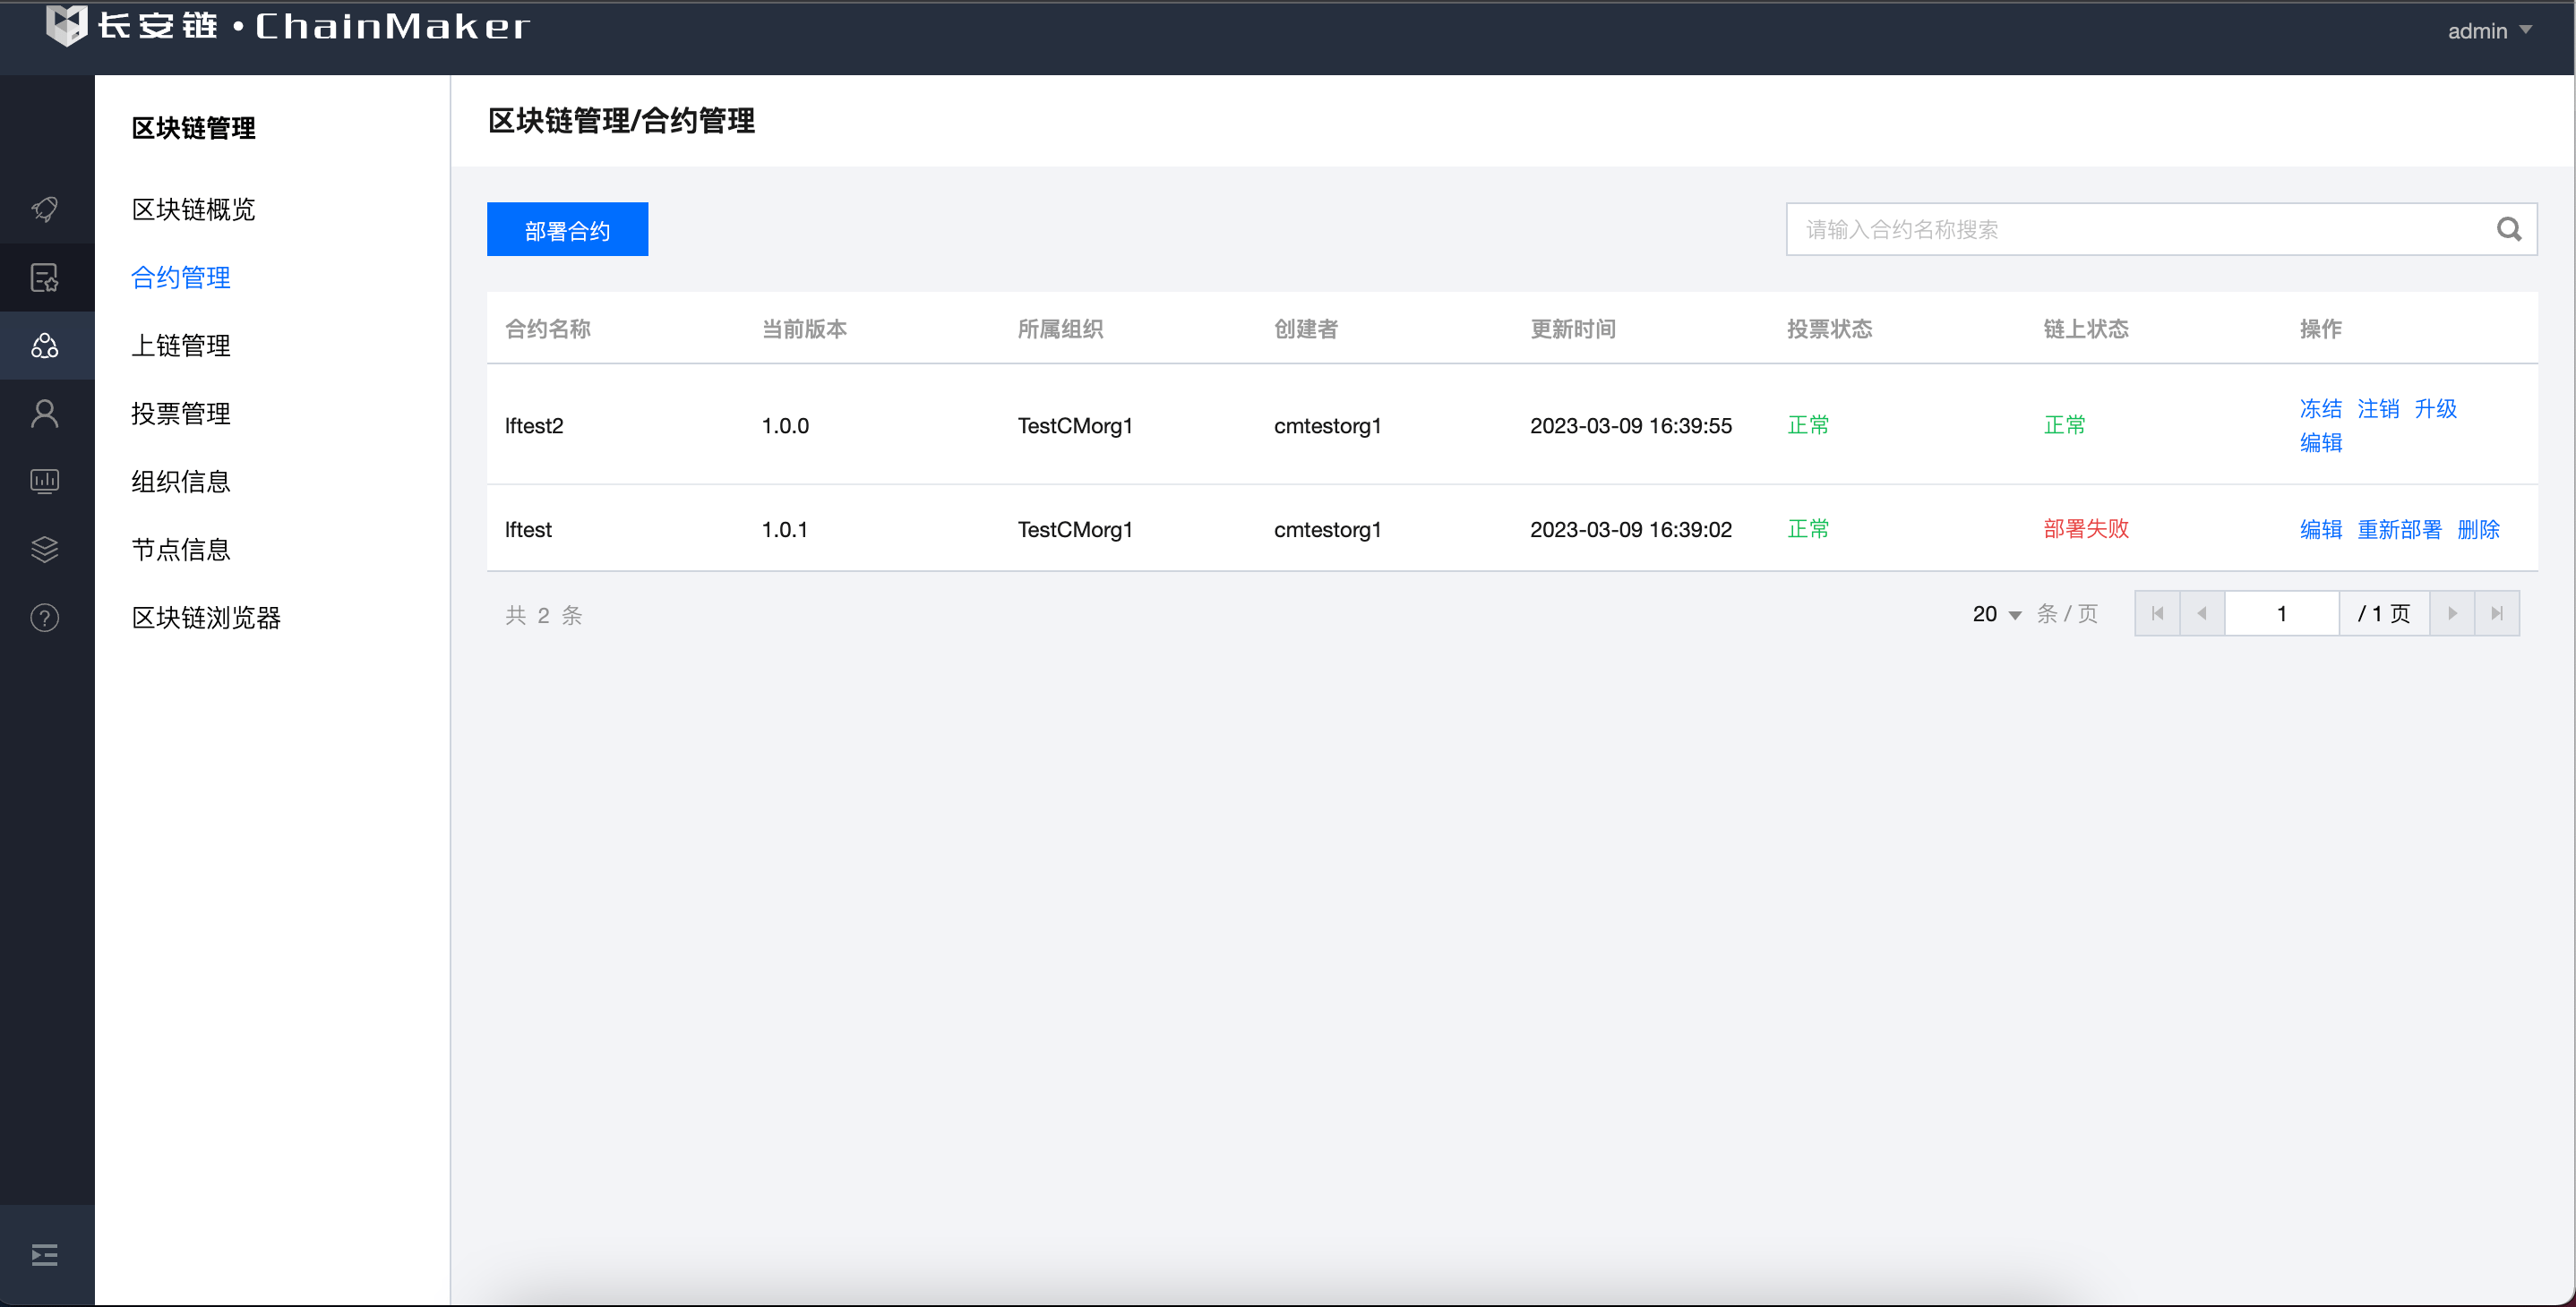Open 上链管理 menu item
Image resolution: width=2576 pixels, height=1307 pixels.
pyautogui.click(x=181, y=346)
